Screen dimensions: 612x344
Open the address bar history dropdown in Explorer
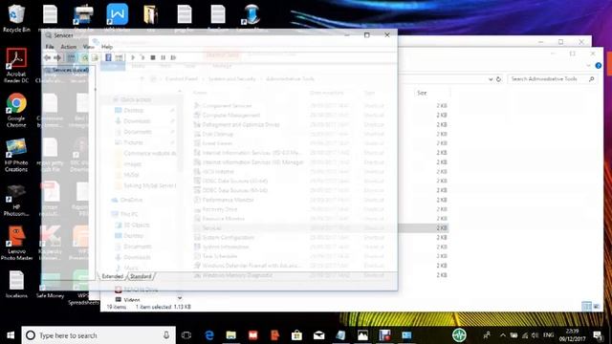491,79
